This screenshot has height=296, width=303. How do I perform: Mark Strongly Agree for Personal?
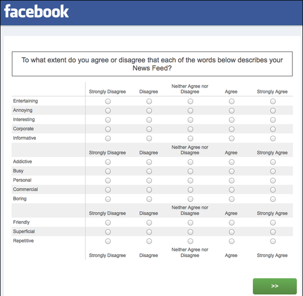[x=273, y=181]
